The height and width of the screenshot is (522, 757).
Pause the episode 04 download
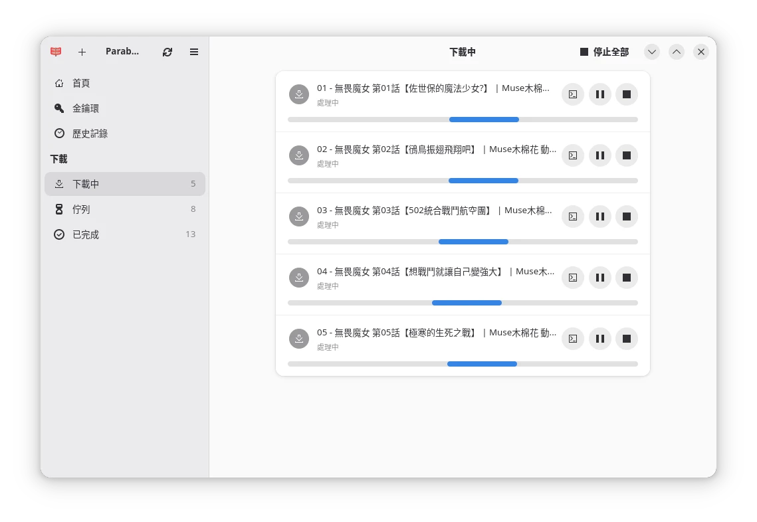click(599, 278)
